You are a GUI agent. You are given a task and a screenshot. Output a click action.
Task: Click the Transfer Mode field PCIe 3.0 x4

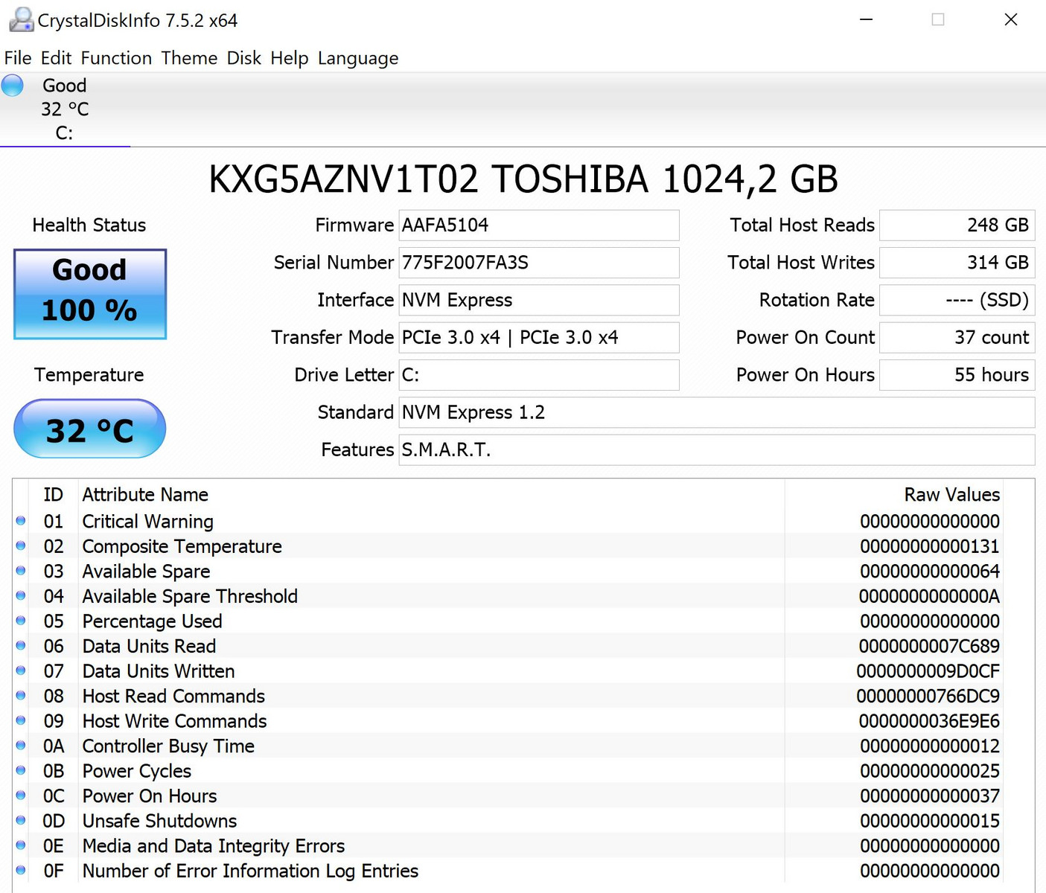(x=539, y=337)
